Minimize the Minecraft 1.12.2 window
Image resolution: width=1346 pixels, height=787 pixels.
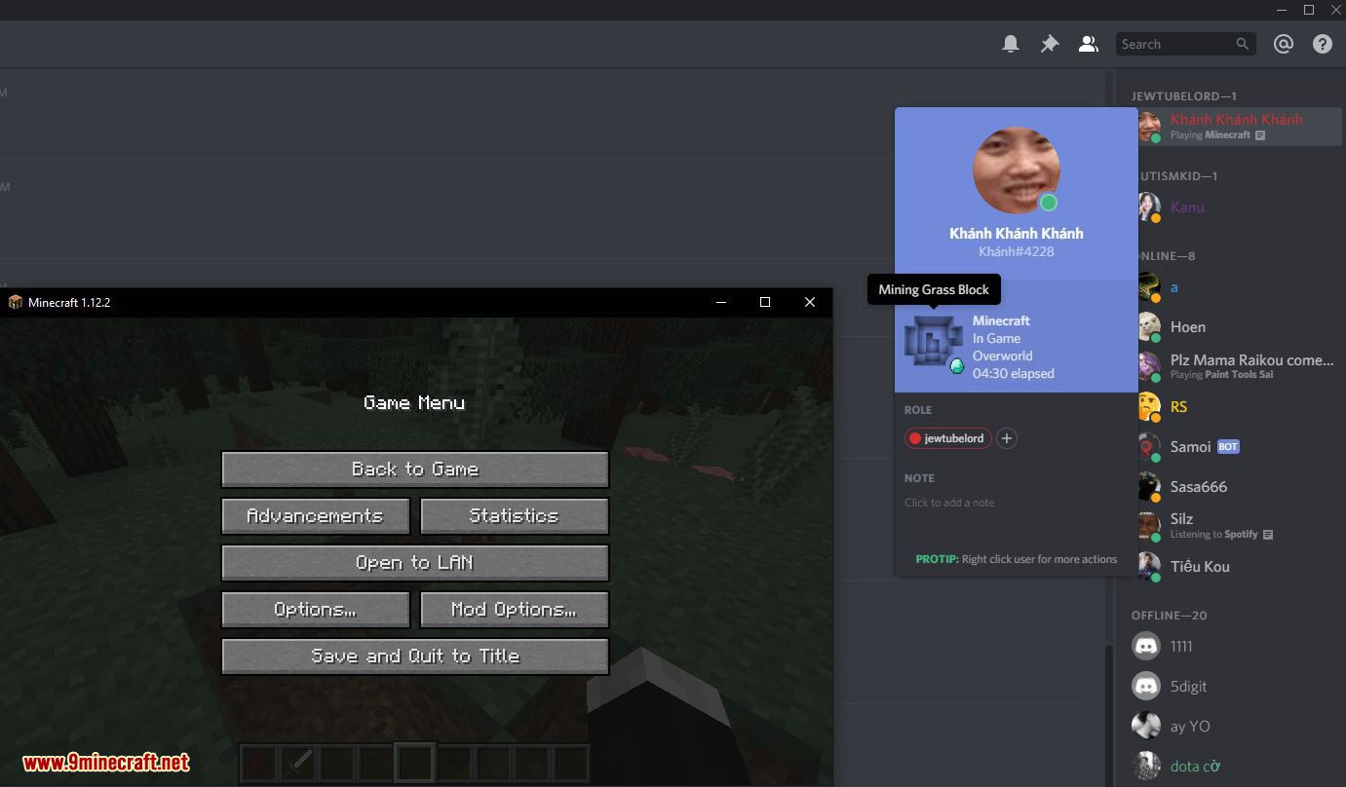pos(721,302)
